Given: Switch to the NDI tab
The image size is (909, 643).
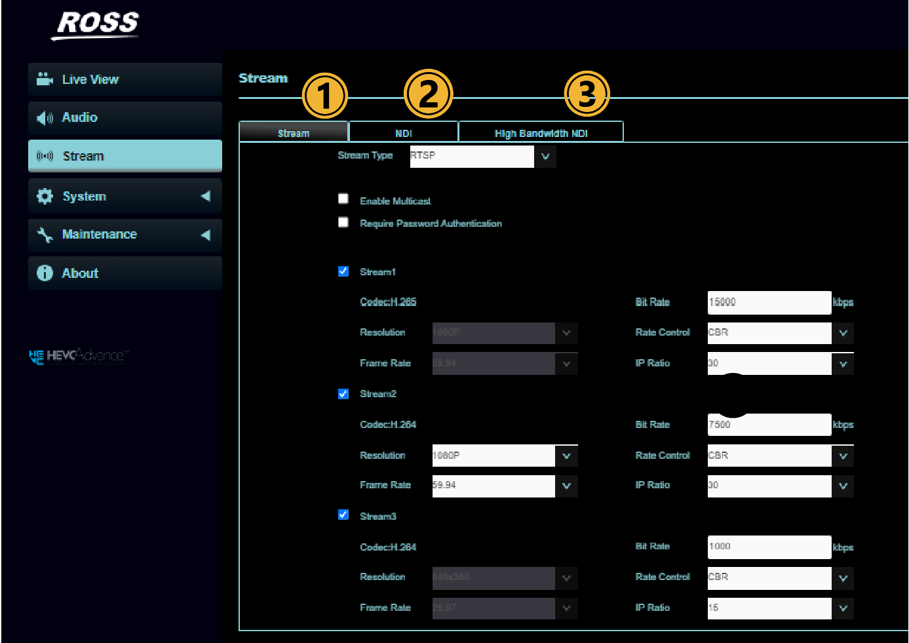Looking at the screenshot, I should (403, 133).
